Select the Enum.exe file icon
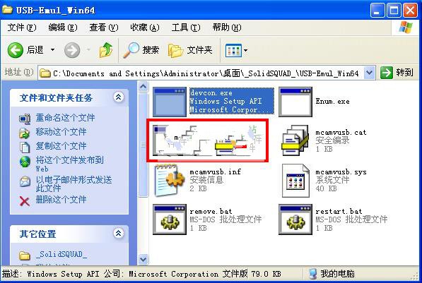 pos(295,102)
